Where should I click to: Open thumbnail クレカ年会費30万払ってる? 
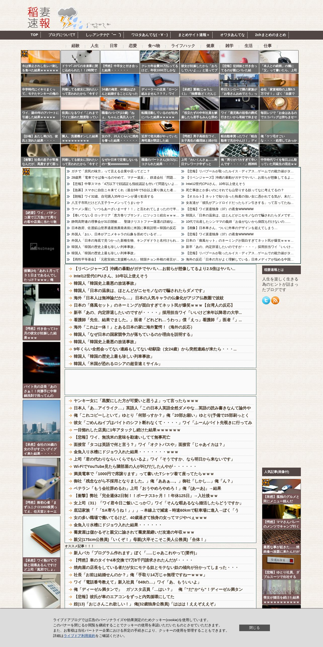pos(160,62)
